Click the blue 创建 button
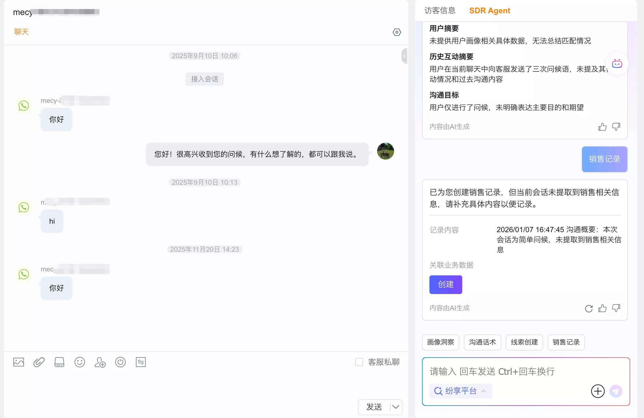Viewport: 644px width, 418px height. pos(446,284)
